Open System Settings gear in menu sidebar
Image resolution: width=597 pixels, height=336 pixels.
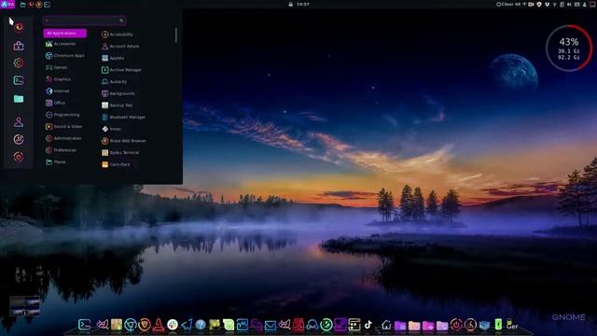(19, 63)
